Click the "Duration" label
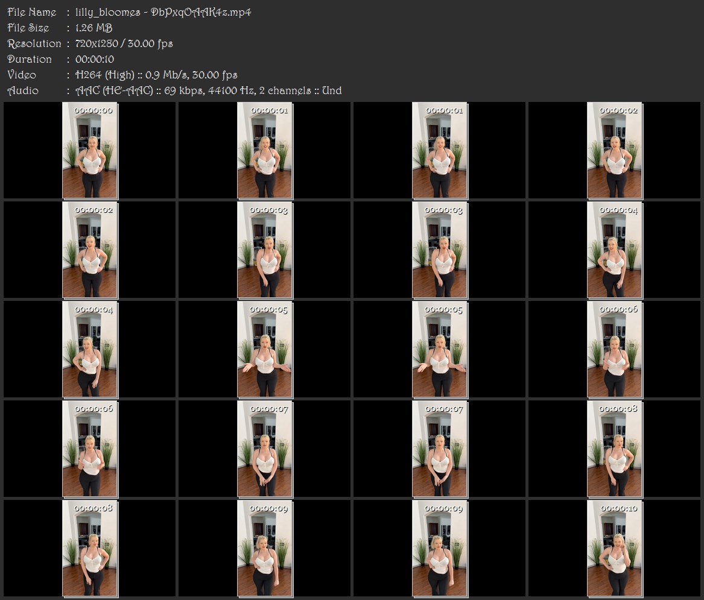 pos(30,59)
